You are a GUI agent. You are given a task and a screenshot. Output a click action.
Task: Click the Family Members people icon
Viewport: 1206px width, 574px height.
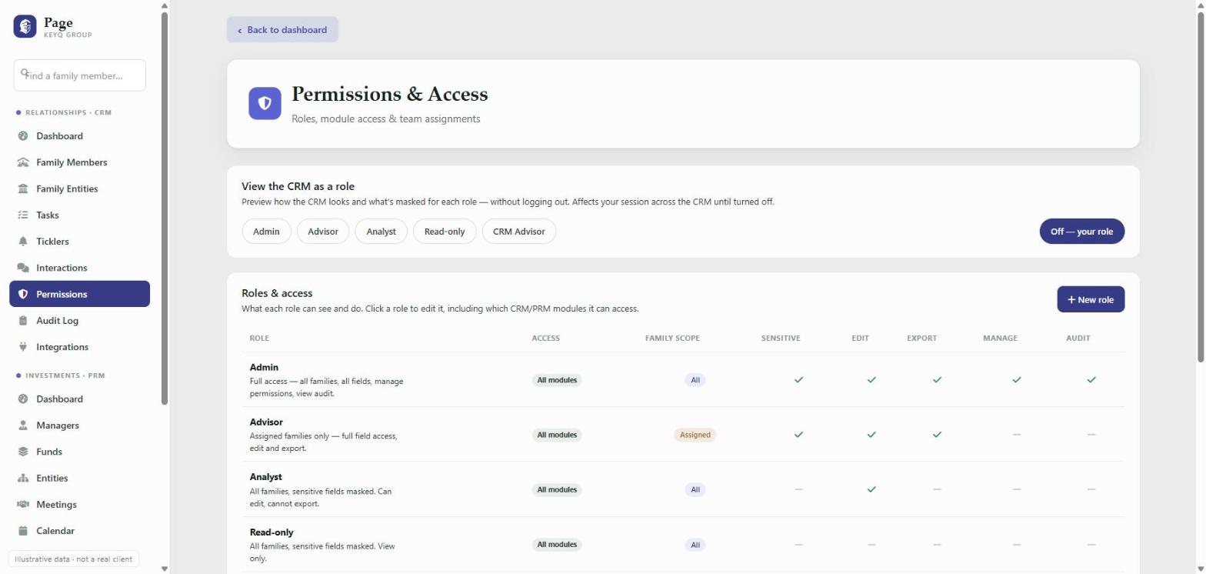[23, 162]
